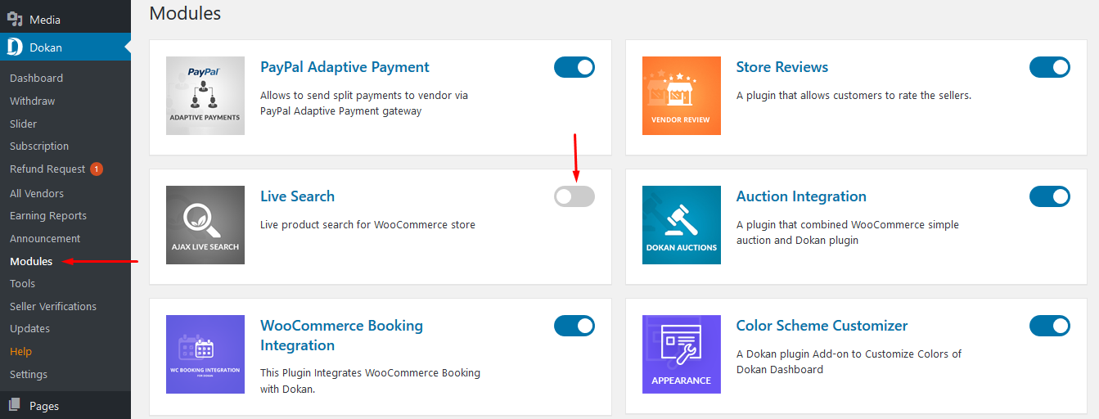Image resolution: width=1099 pixels, height=419 pixels.
Task: Go to the Updates submenu item
Action: coord(29,329)
